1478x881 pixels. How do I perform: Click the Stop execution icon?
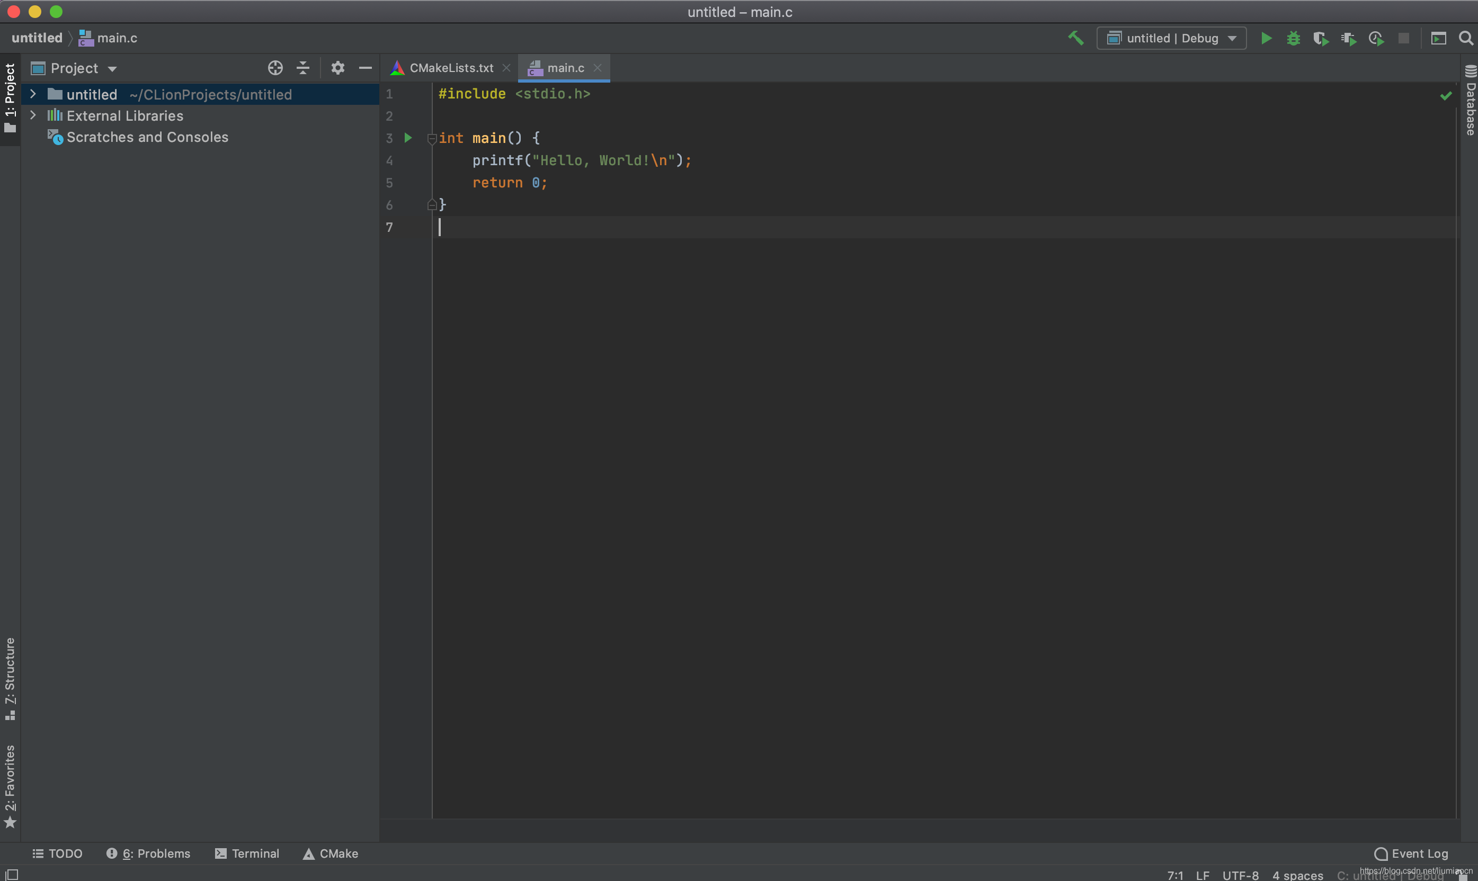click(1404, 39)
